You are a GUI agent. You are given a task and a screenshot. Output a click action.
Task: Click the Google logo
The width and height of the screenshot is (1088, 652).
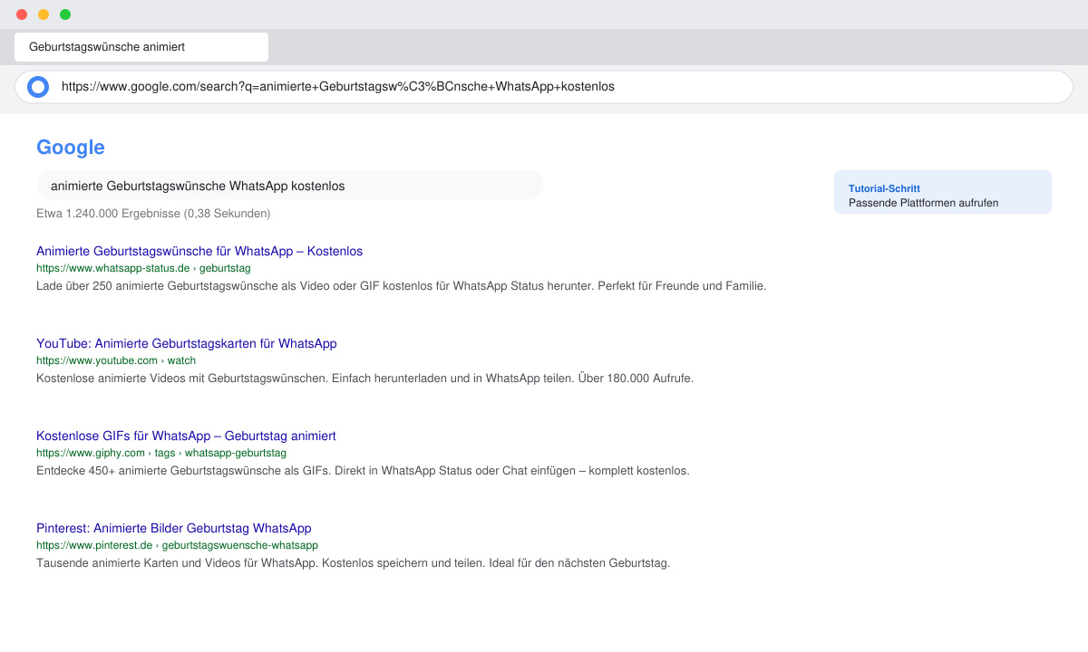click(x=71, y=148)
